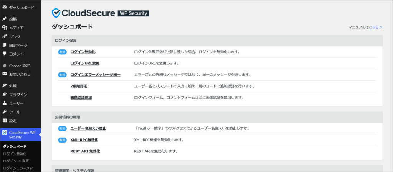The width and height of the screenshot is (393, 172).
Task: Open the ログインエラーメッセージ統一 link
Action: (x=95, y=75)
